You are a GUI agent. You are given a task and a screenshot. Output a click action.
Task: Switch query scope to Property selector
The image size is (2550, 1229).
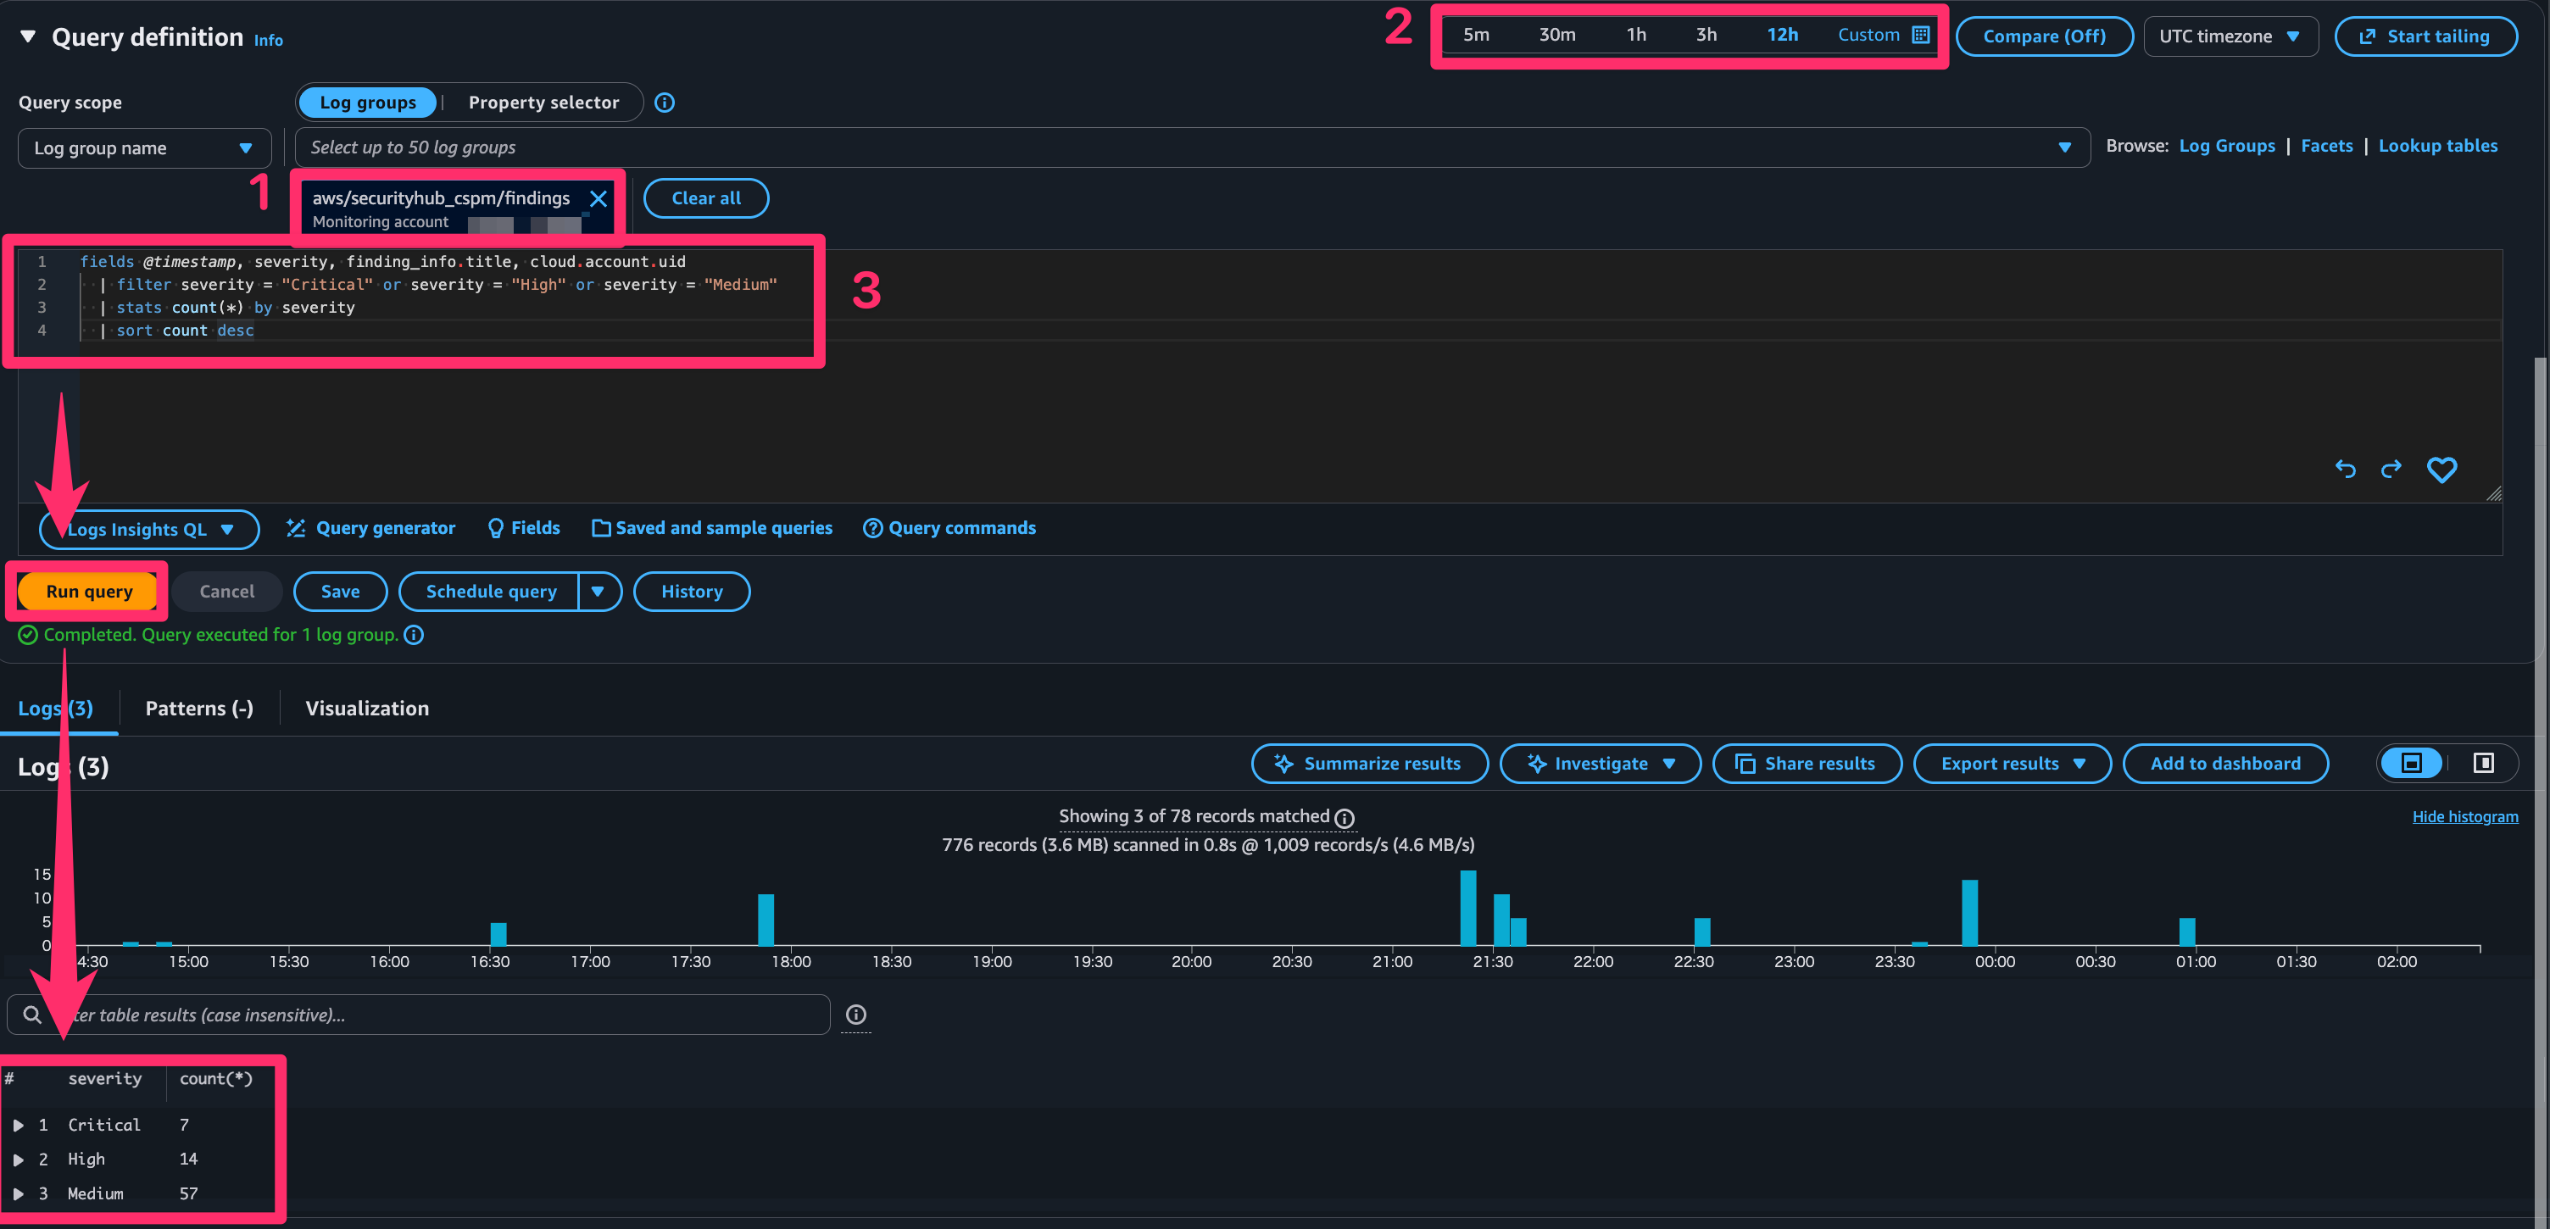click(543, 103)
